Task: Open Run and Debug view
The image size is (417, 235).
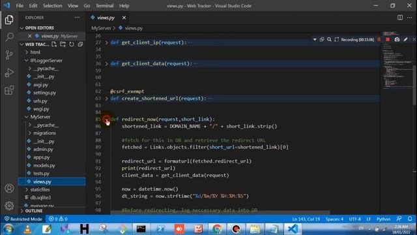Action: 9,72
